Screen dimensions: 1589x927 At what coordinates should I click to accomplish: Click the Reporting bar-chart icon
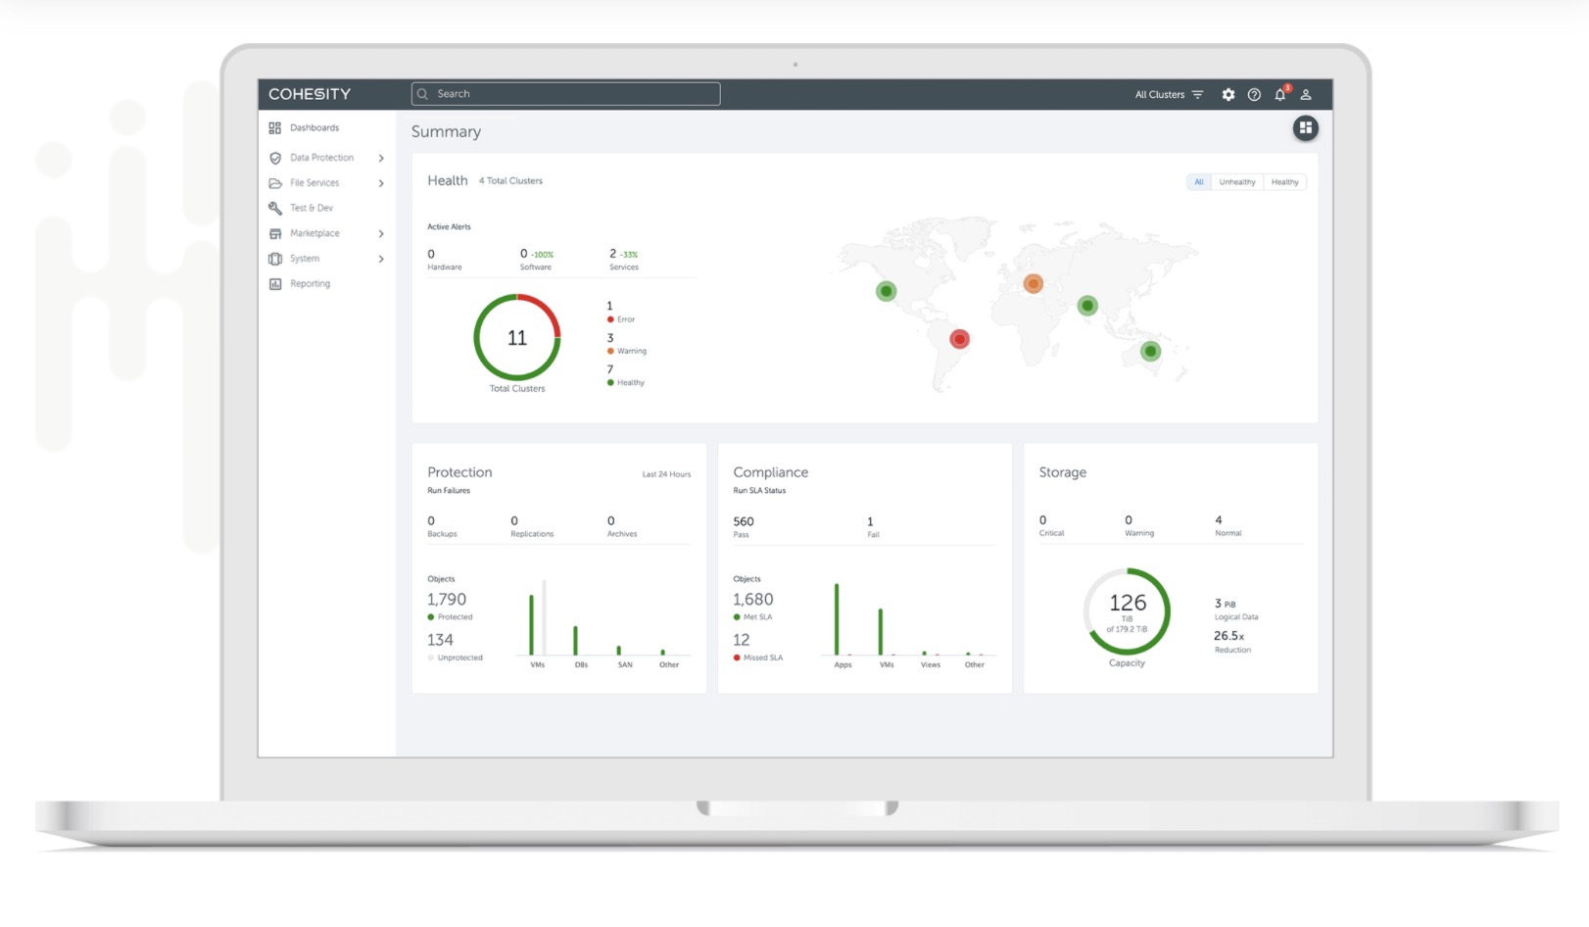(x=275, y=284)
